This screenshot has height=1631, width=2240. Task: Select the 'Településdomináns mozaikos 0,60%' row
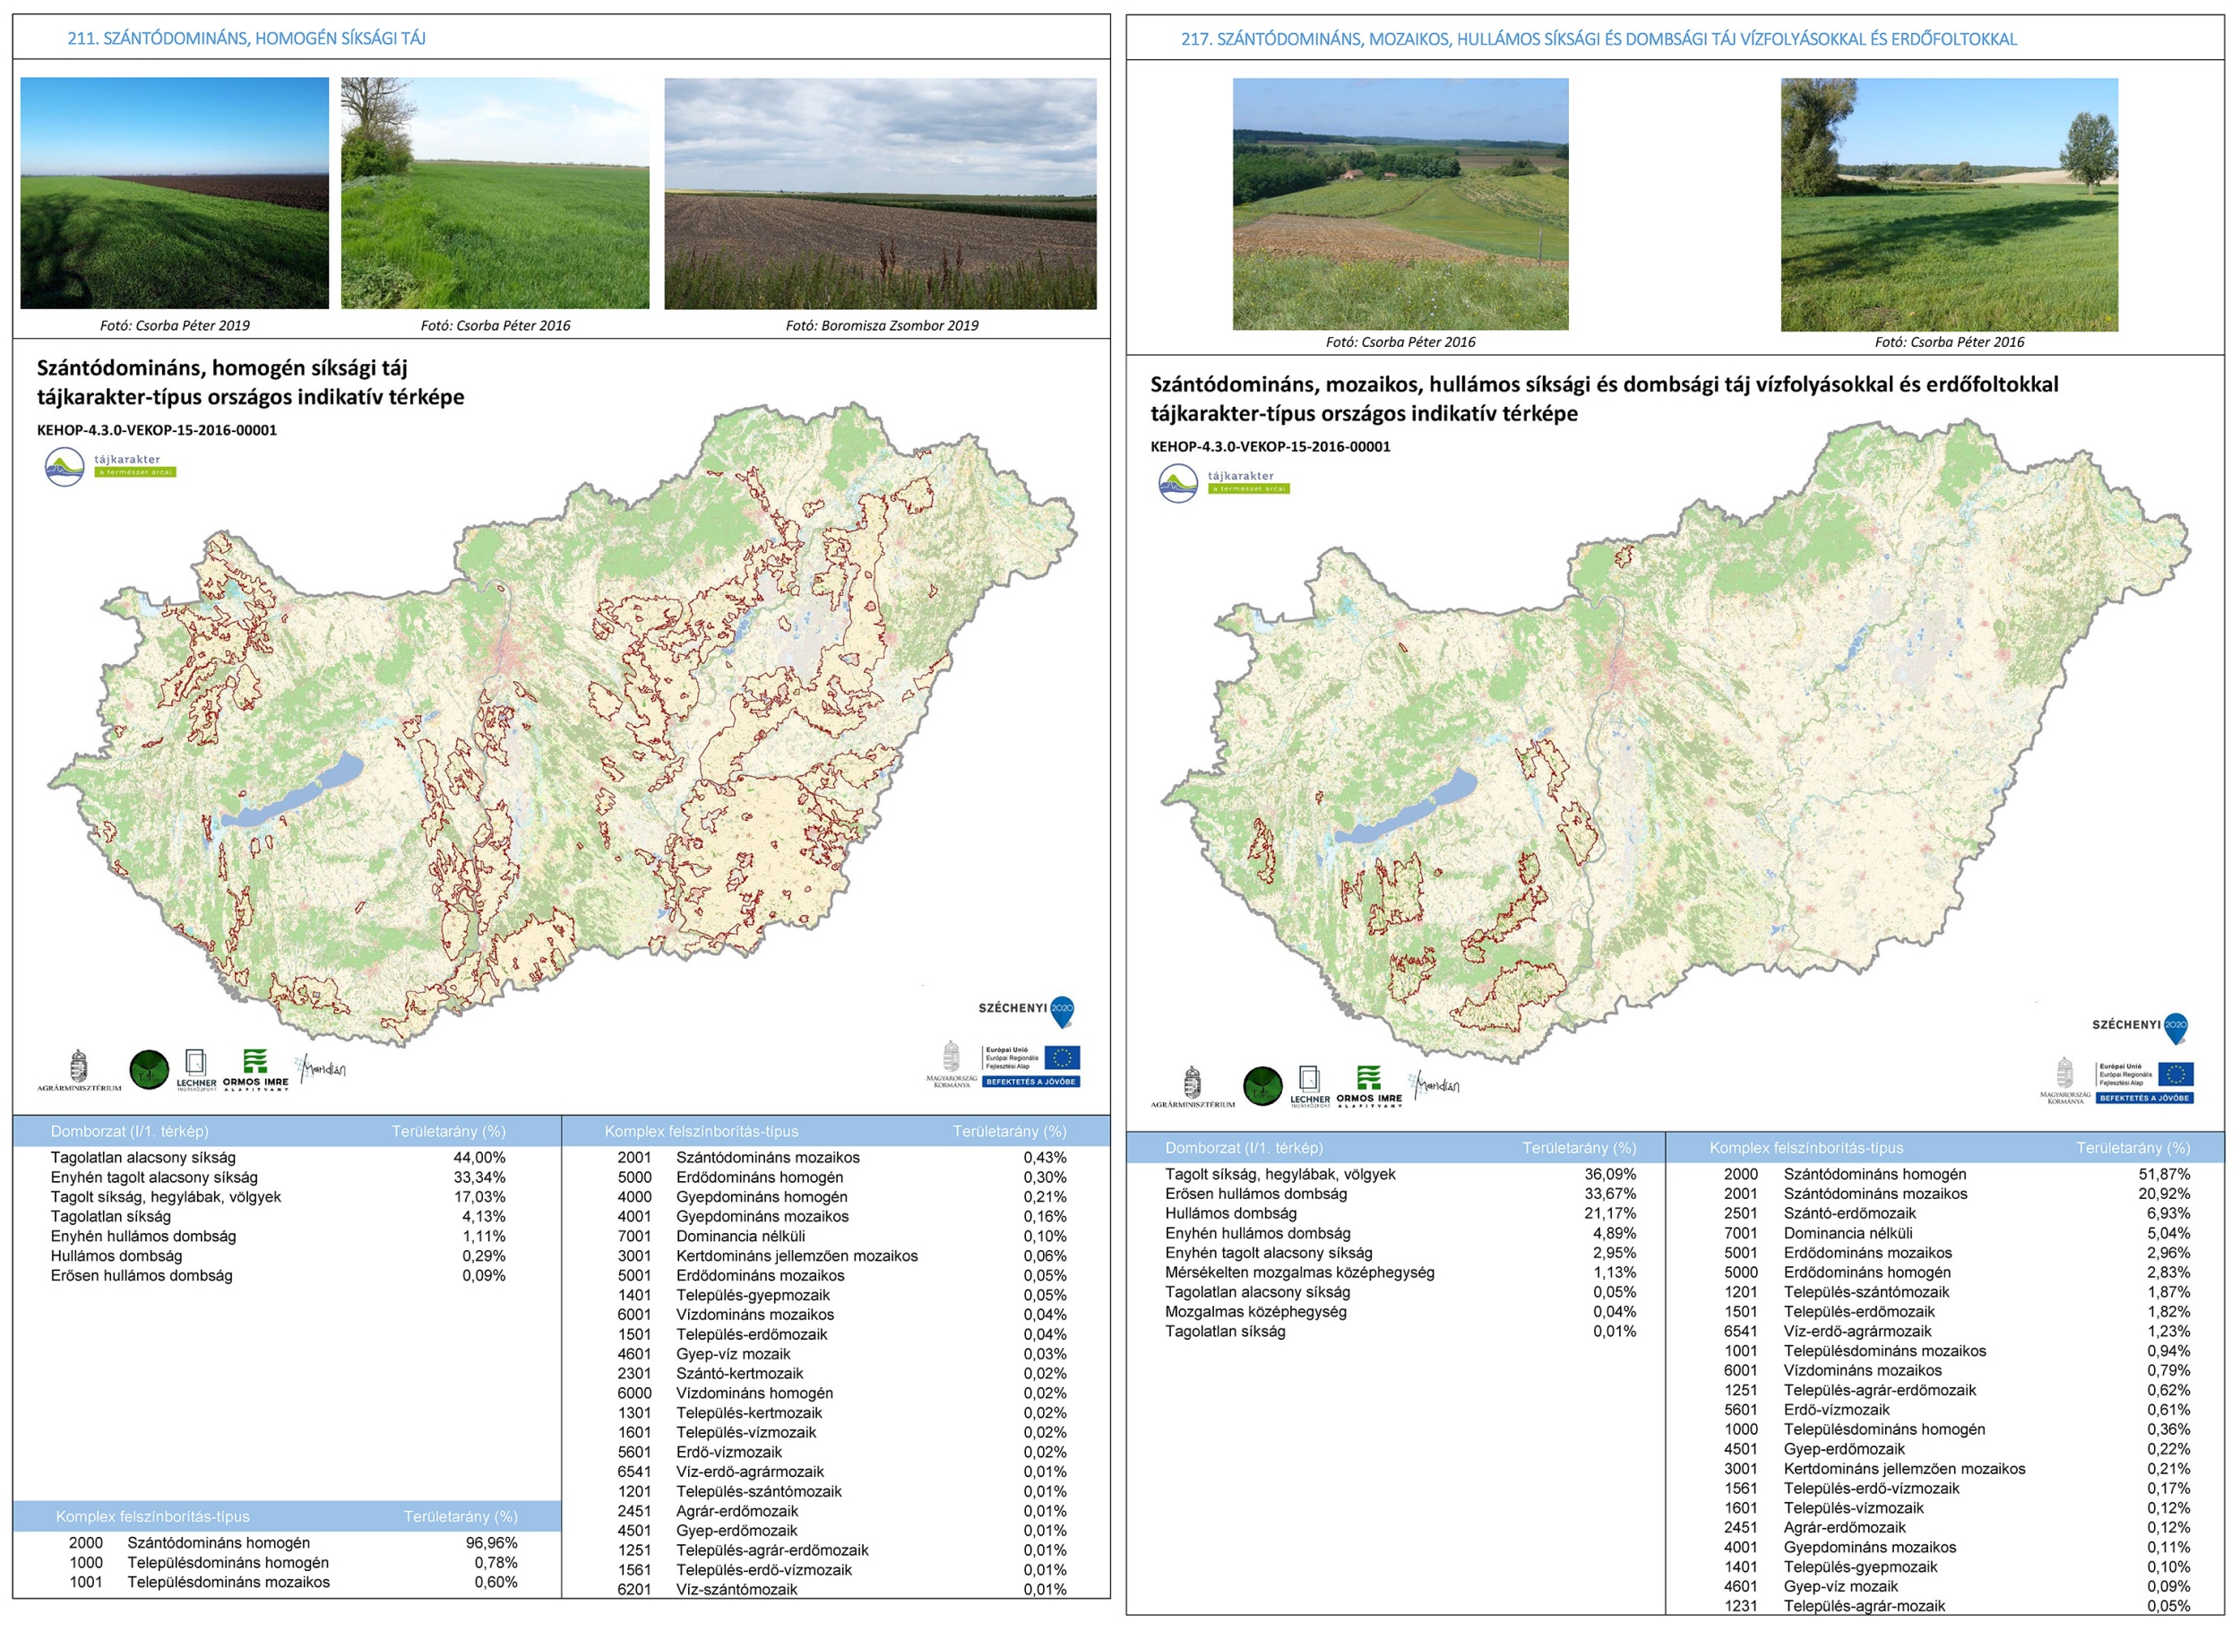(293, 1583)
